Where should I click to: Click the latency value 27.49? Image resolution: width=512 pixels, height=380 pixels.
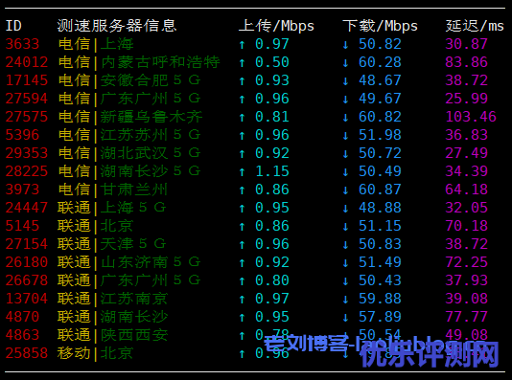coord(467,153)
